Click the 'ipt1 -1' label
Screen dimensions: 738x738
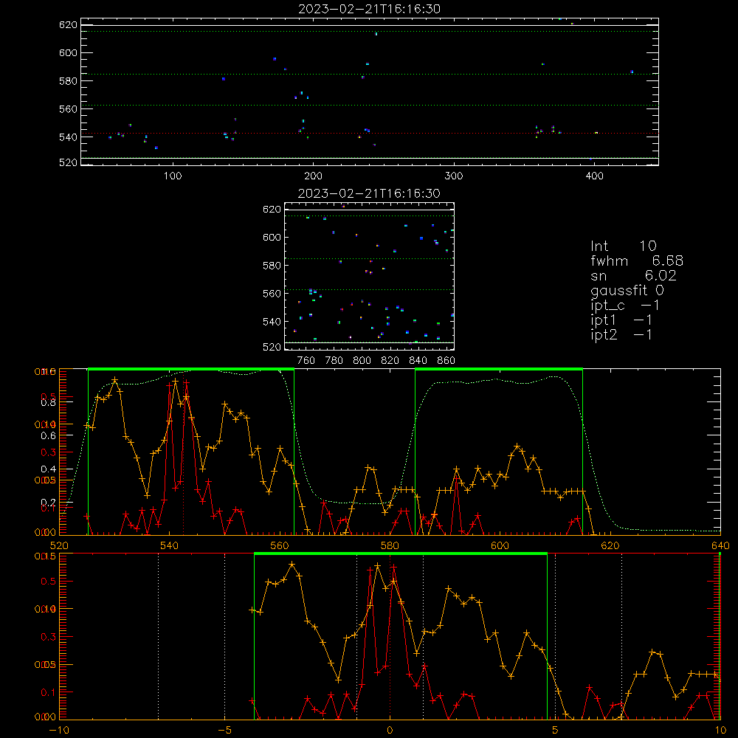(x=621, y=320)
